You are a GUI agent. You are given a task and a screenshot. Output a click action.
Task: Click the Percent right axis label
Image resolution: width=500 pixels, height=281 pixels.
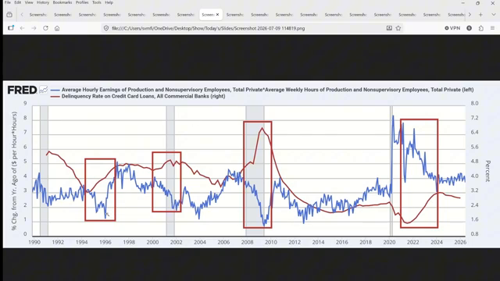coord(487,171)
